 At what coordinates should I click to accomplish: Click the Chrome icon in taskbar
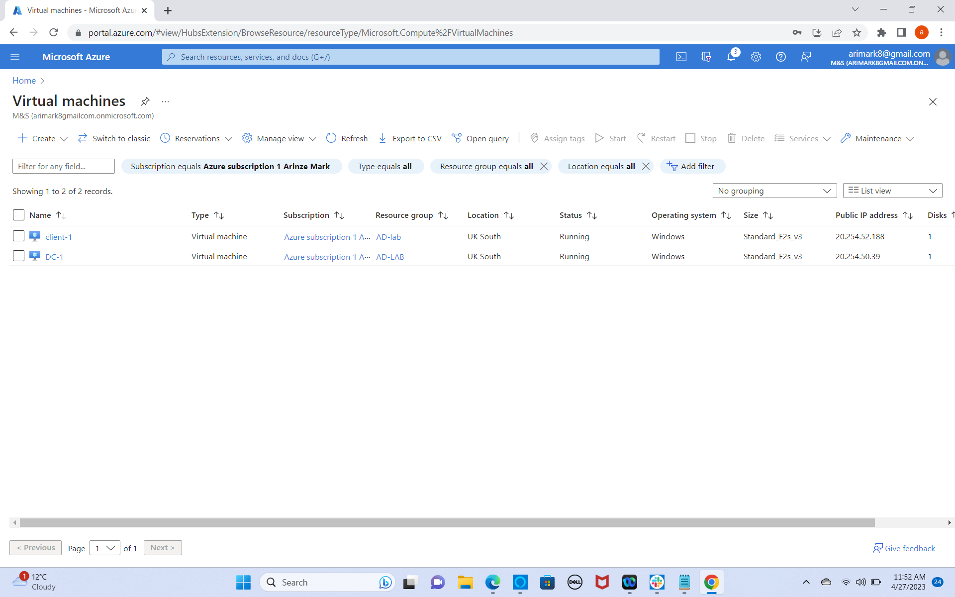(x=712, y=582)
